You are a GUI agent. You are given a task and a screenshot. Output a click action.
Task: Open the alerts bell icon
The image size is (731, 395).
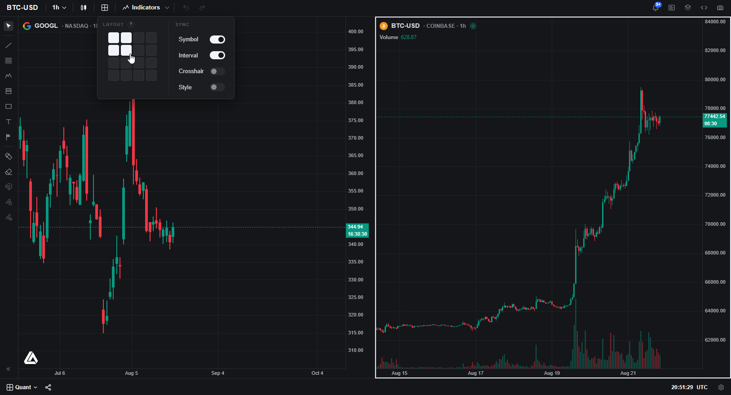(656, 8)
